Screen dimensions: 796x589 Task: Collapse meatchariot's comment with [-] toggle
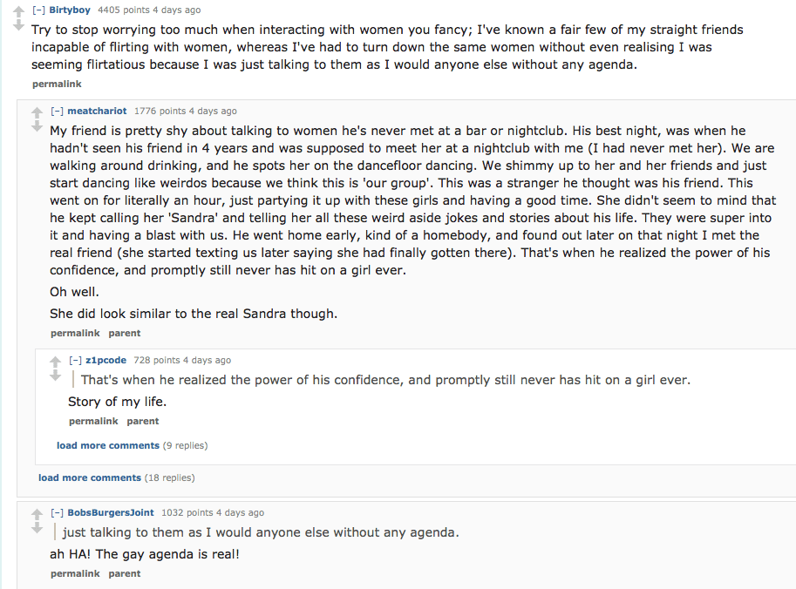pyautogui.click(x=57, y=112)
